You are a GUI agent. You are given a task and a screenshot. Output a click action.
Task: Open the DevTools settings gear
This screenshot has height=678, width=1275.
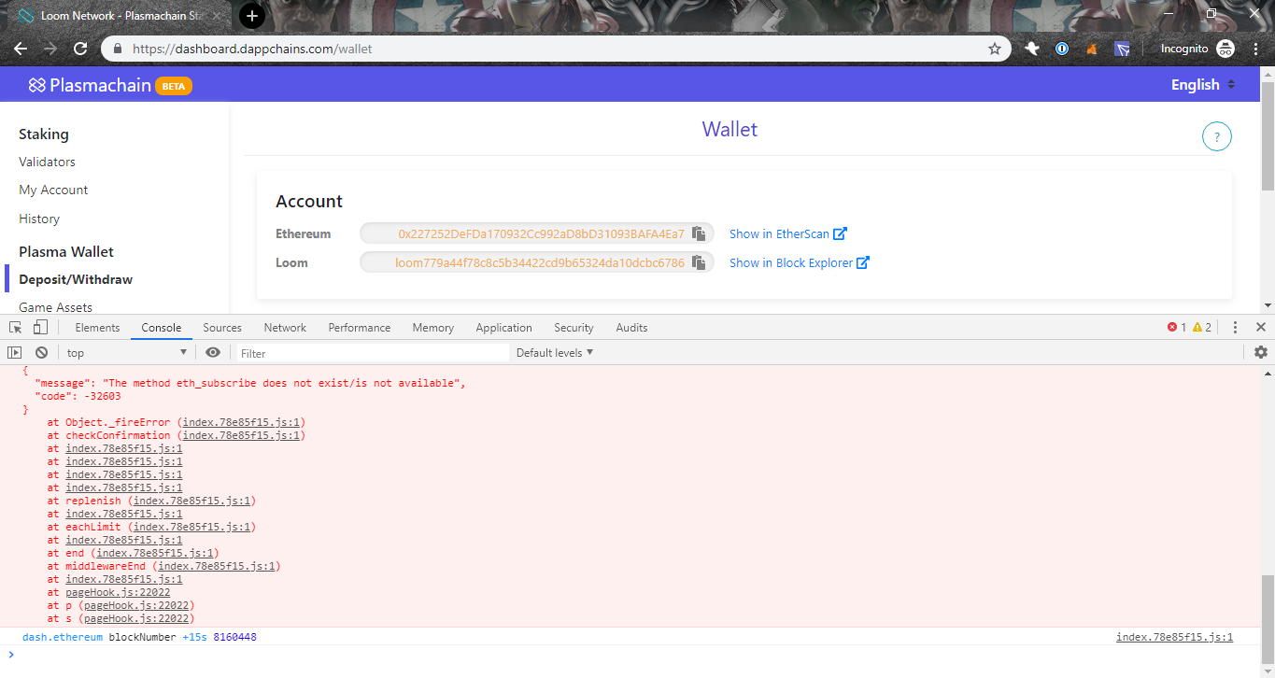coord(1260,352)
